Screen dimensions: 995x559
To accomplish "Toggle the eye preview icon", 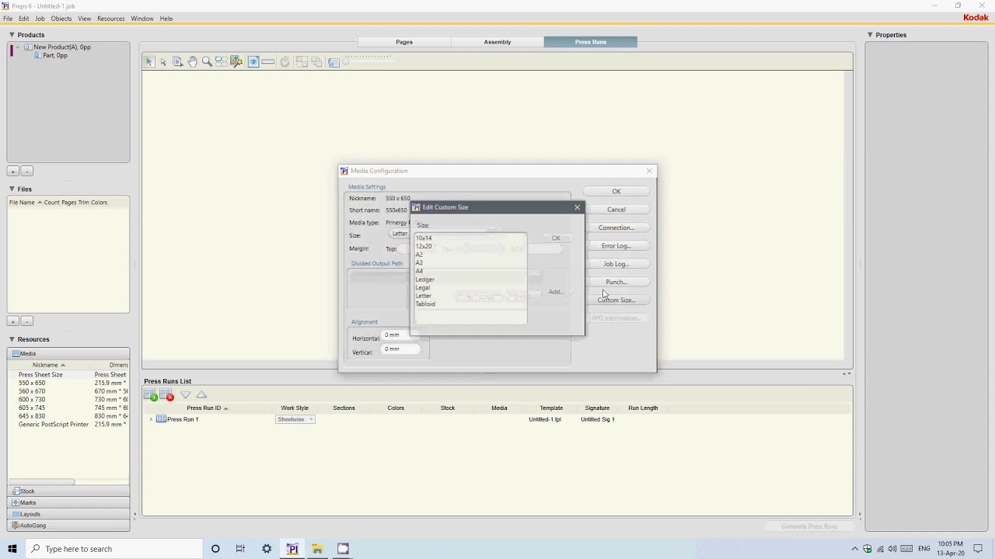I will coord(253,61).
